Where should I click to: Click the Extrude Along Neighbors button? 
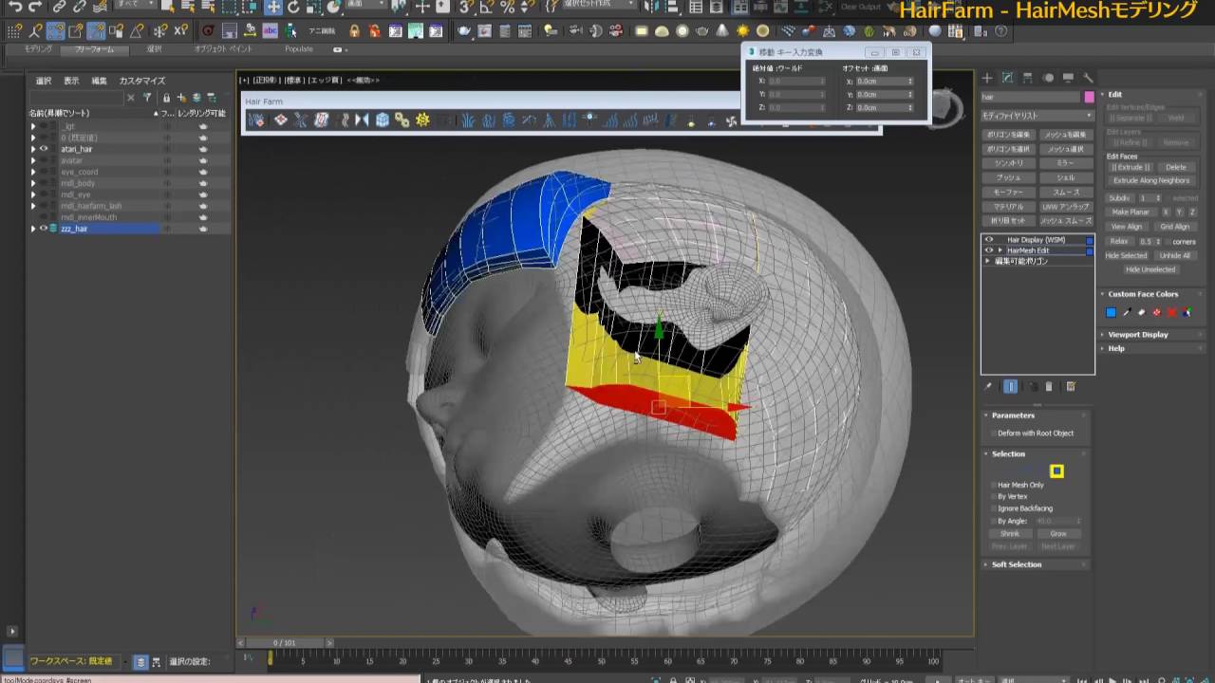pyautogui.click(x=1151, y=180)
